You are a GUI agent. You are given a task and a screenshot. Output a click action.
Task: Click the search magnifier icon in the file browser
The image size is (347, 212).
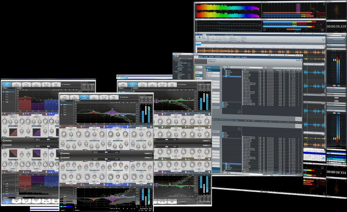pos(271,68)
